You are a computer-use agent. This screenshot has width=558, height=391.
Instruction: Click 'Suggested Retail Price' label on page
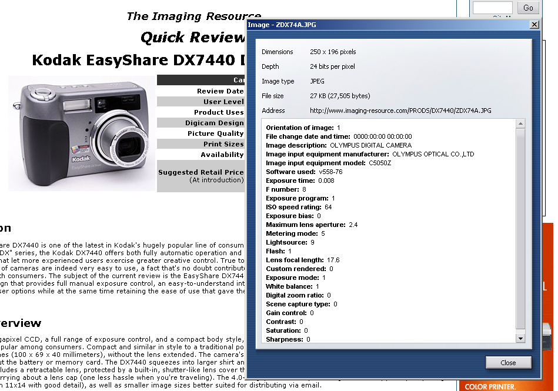[201, 172]
